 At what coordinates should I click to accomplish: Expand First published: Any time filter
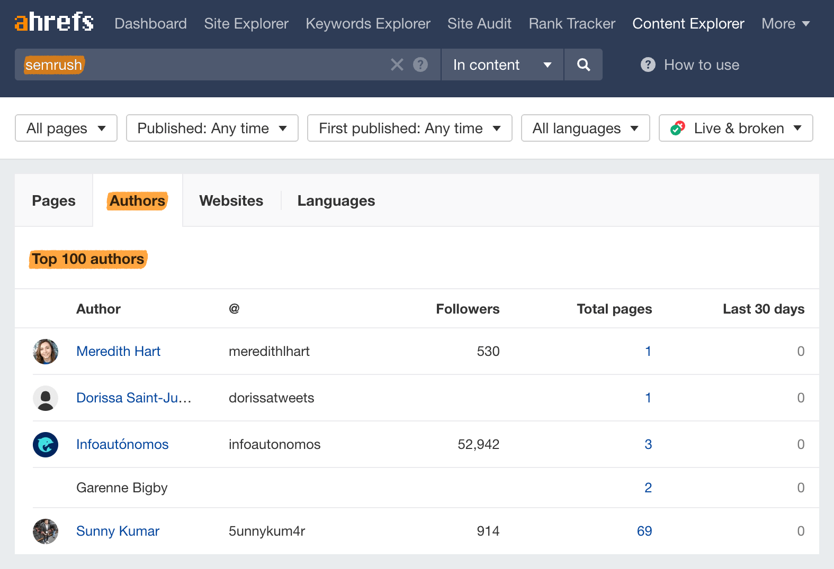409,129
